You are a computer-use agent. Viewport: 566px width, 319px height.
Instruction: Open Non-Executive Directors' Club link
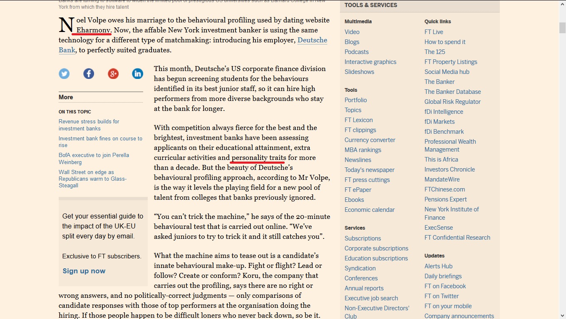377,312
